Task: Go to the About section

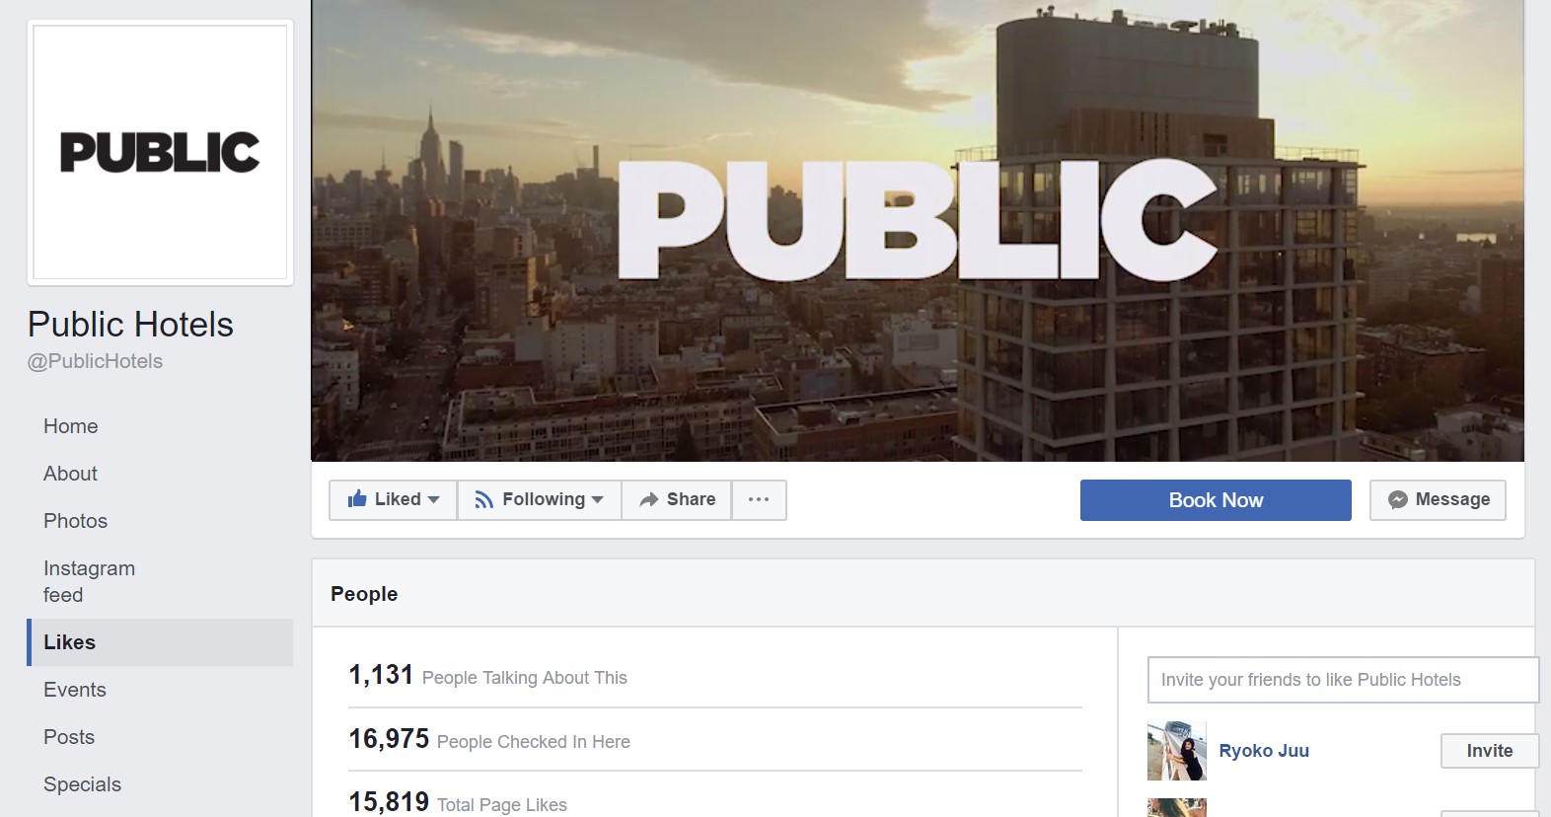Action: click(x=70, y=474)
